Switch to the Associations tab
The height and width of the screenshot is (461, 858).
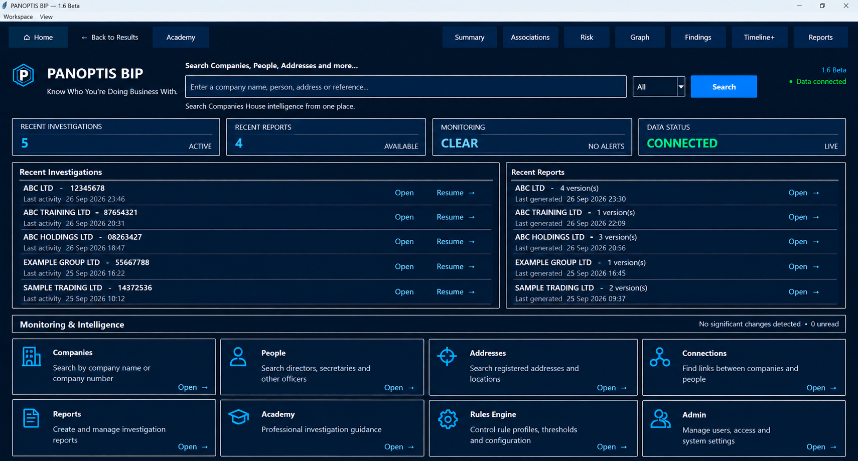[530, 37]
